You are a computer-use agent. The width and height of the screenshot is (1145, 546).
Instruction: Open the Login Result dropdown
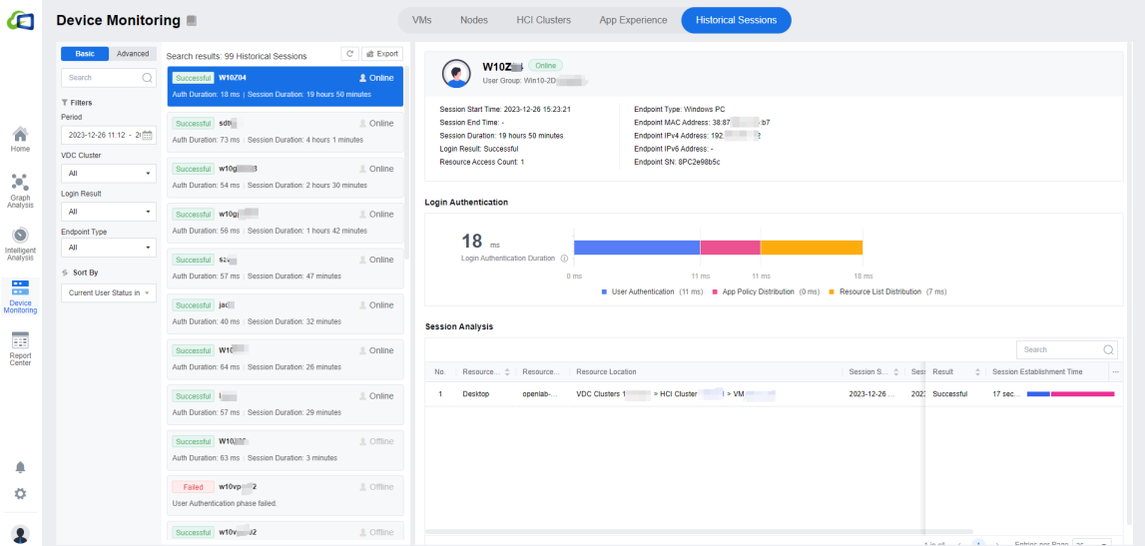[109, 212]
